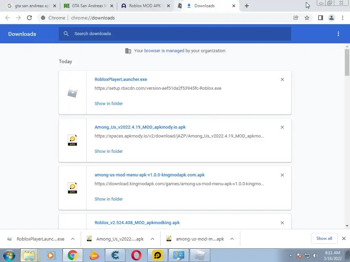Viewport: 350px width, 262px height.
Task: Switch to the Roblox MOD APK tab
Action: point(145,6)
